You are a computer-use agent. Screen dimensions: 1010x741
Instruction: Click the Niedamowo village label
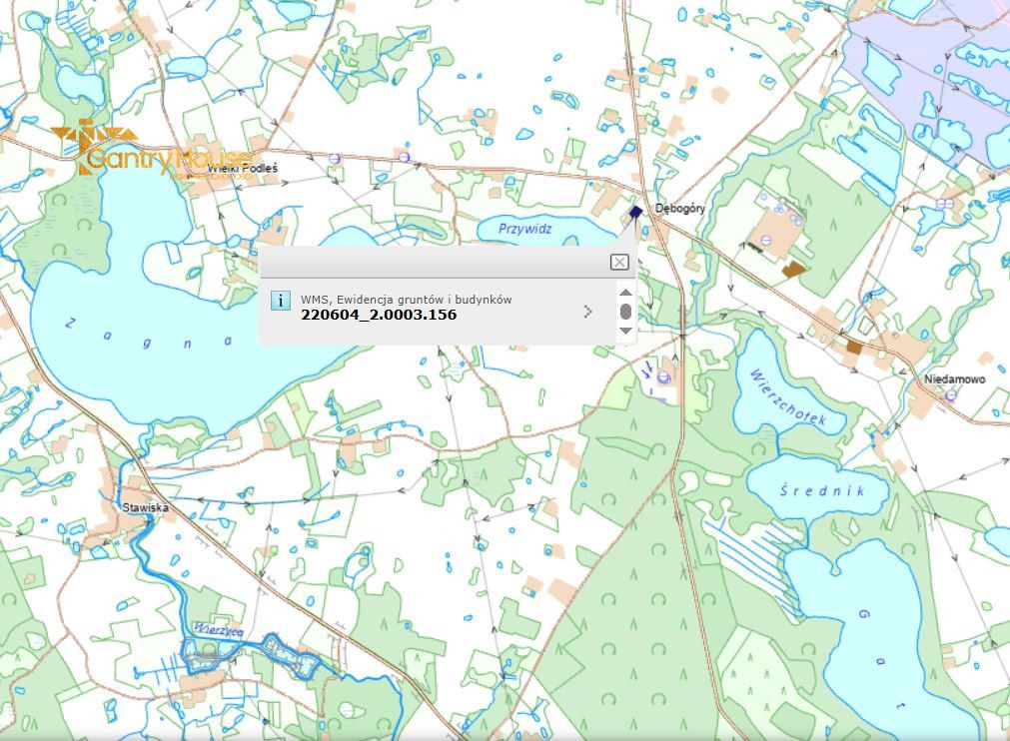pos(955,379)
